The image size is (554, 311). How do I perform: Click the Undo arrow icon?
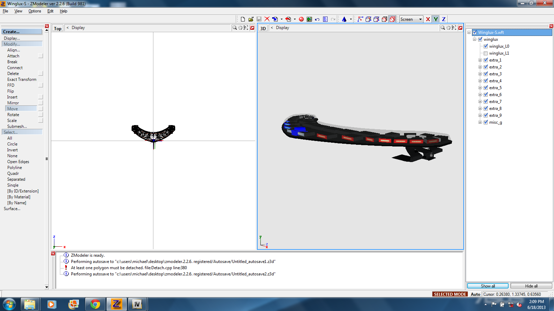pos(317,19)
